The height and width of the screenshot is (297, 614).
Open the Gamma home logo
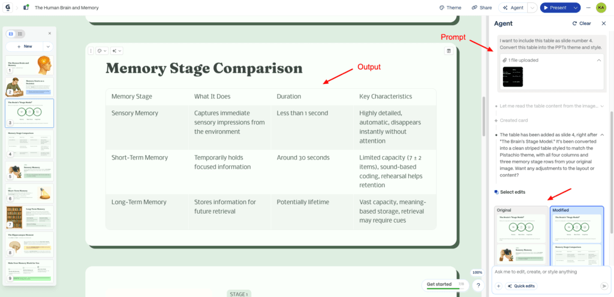pos(8,7)
